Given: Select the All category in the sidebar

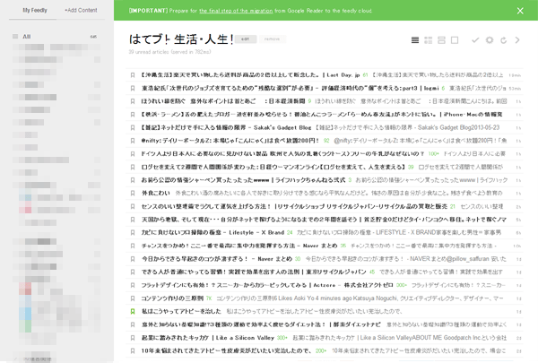Looking at the screenshot, I should (26, 37).
